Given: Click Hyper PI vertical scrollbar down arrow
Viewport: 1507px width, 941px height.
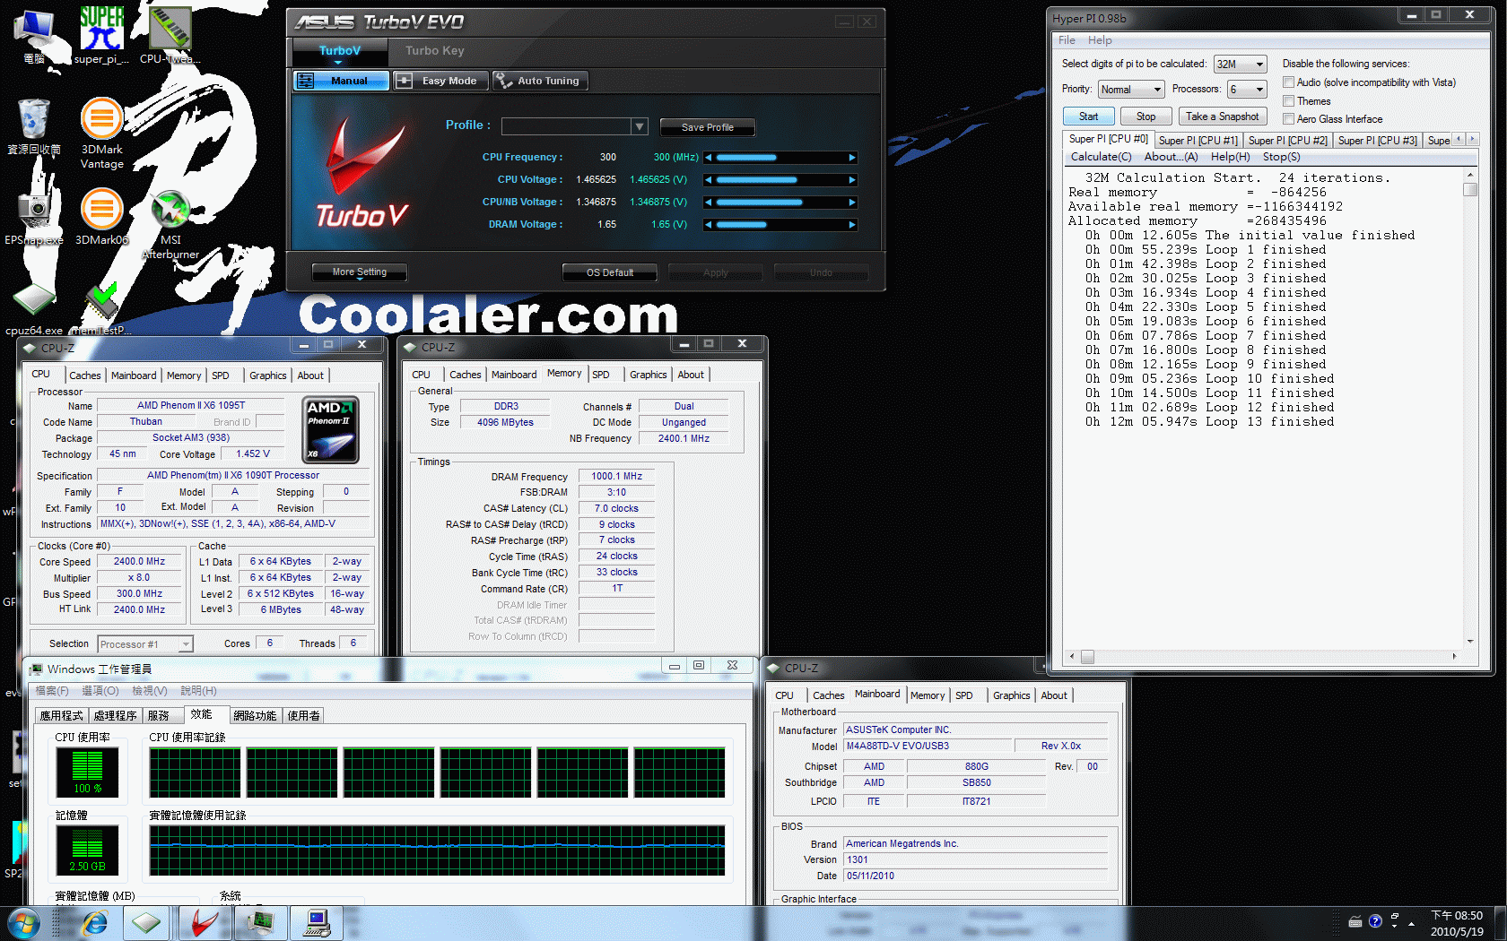Looking at the screenshot, I should pos(1470,641).
